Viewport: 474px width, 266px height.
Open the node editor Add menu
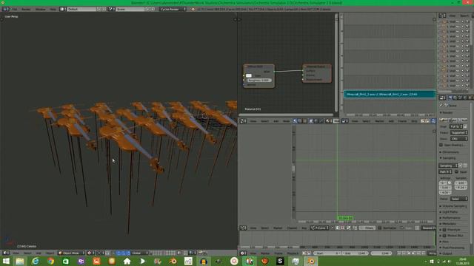tap(276, 121)
